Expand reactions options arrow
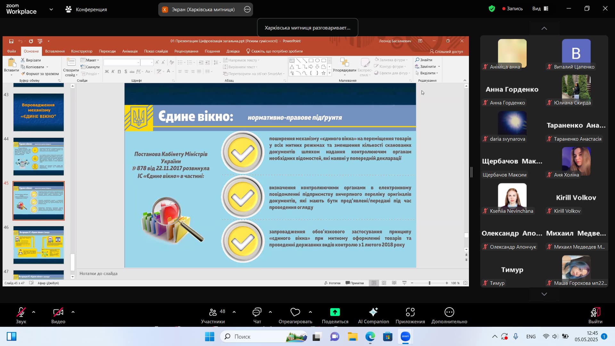 point(310,312)
